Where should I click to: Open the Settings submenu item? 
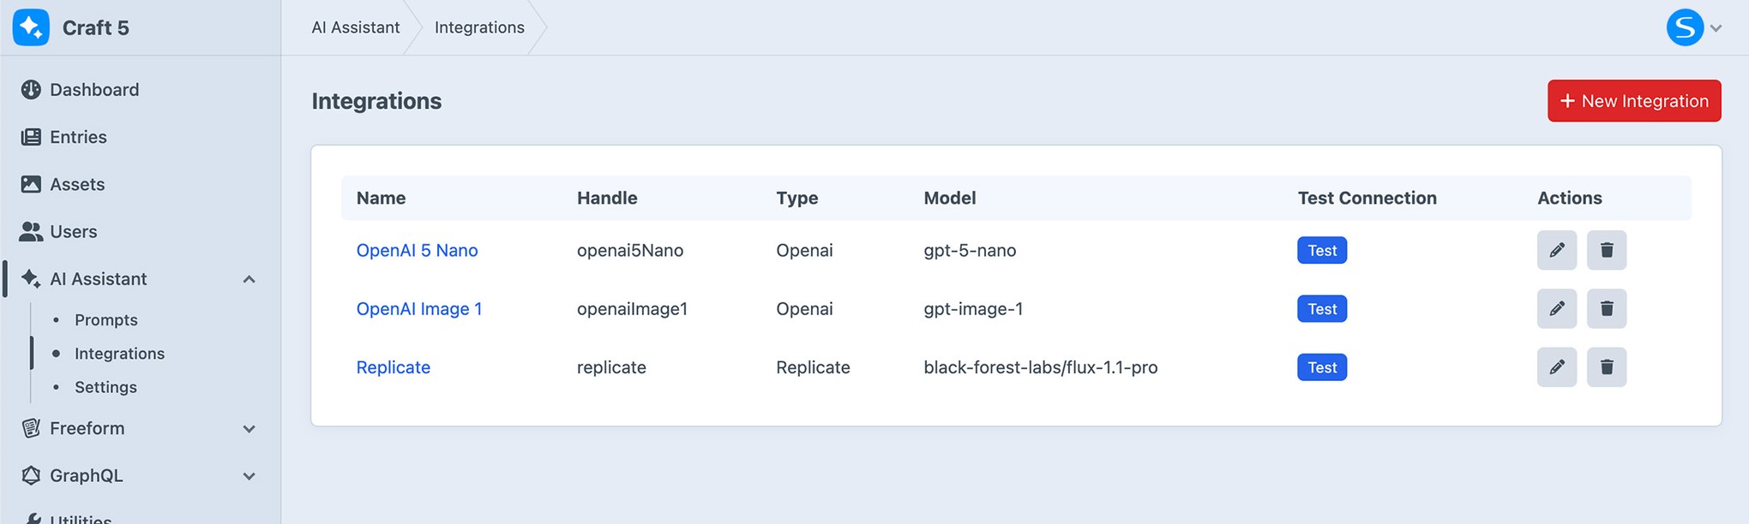pos(105,387)
